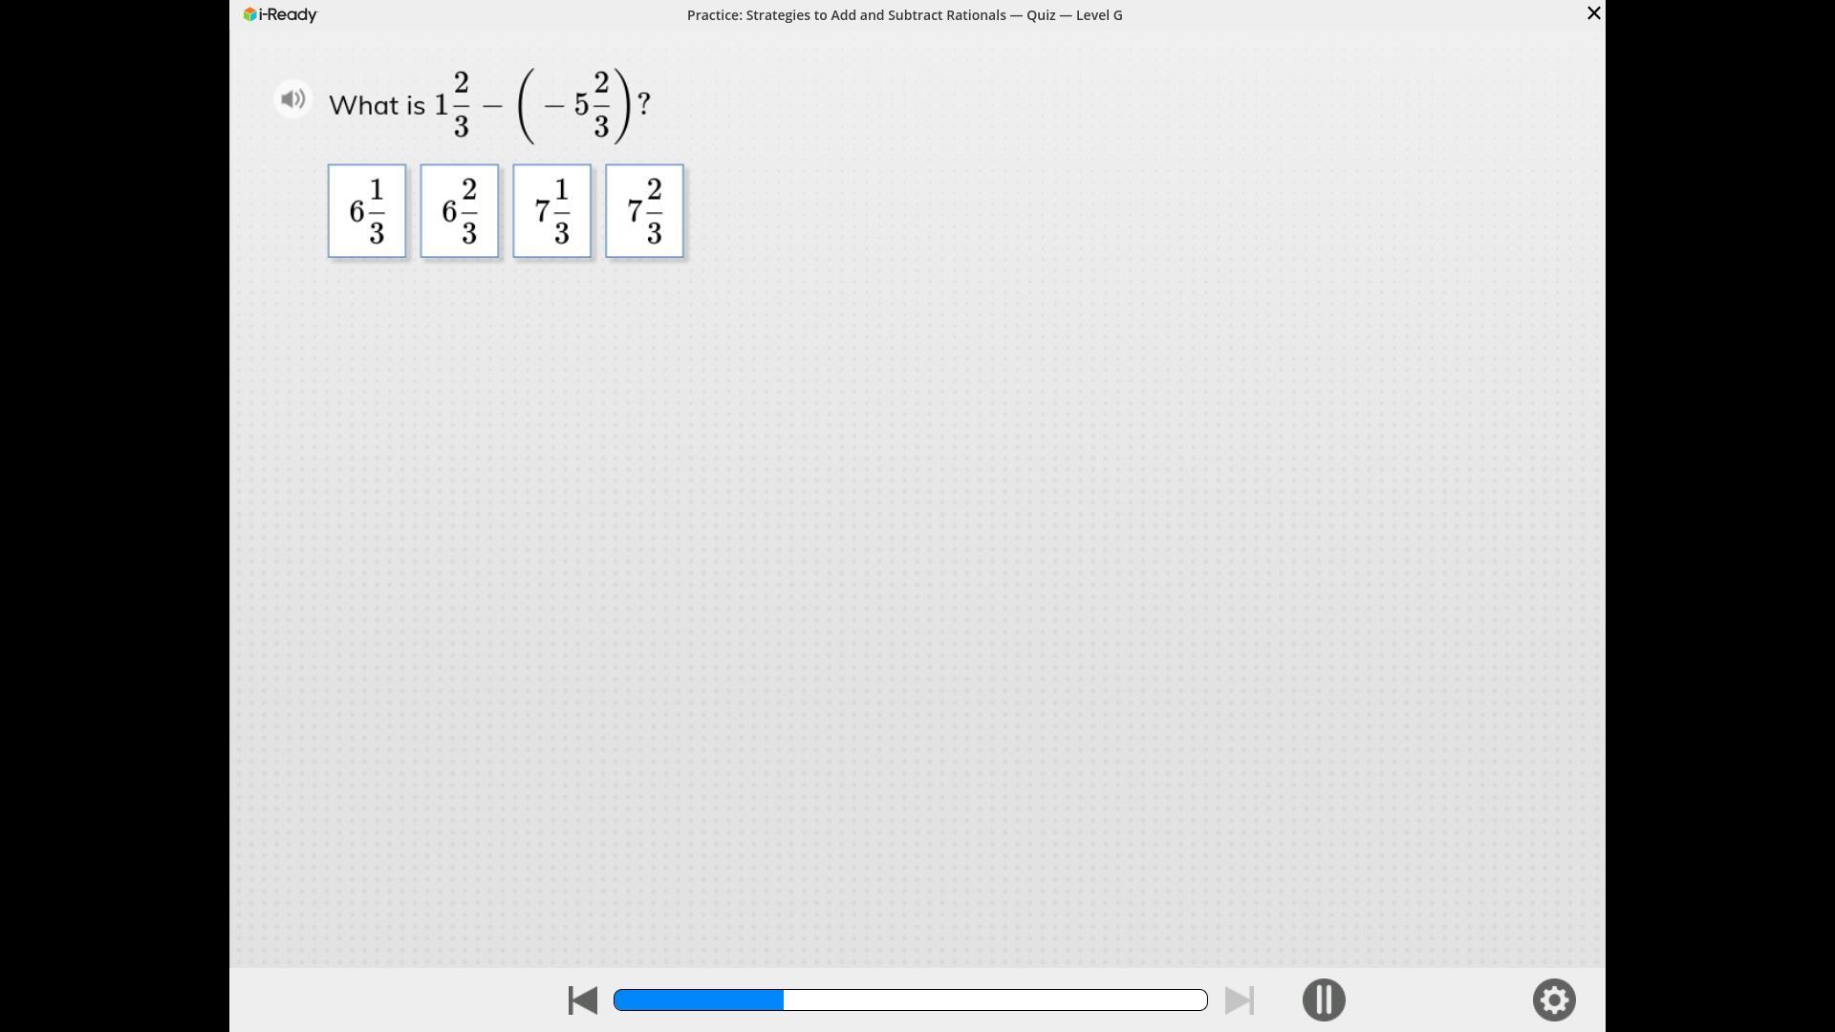1835x1032 pixels.
Task: Click the 'Level G' text in header
Action: (x=1098, y=15)
